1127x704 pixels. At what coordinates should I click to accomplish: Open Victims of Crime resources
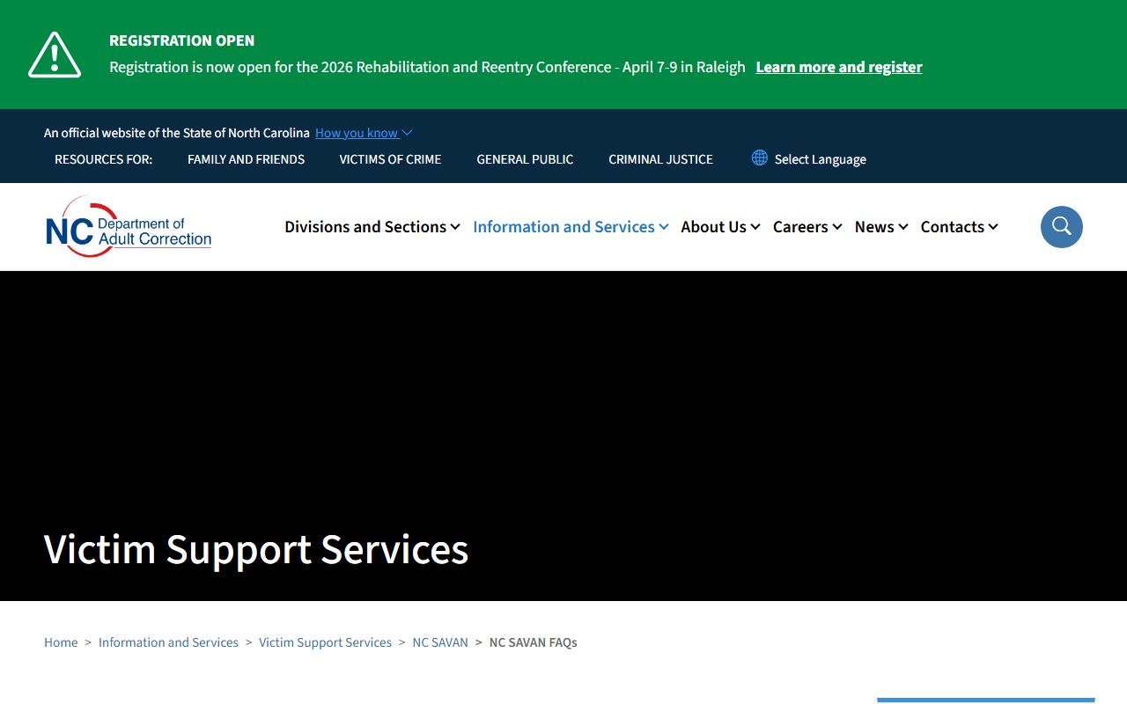[x=390, y=159]
